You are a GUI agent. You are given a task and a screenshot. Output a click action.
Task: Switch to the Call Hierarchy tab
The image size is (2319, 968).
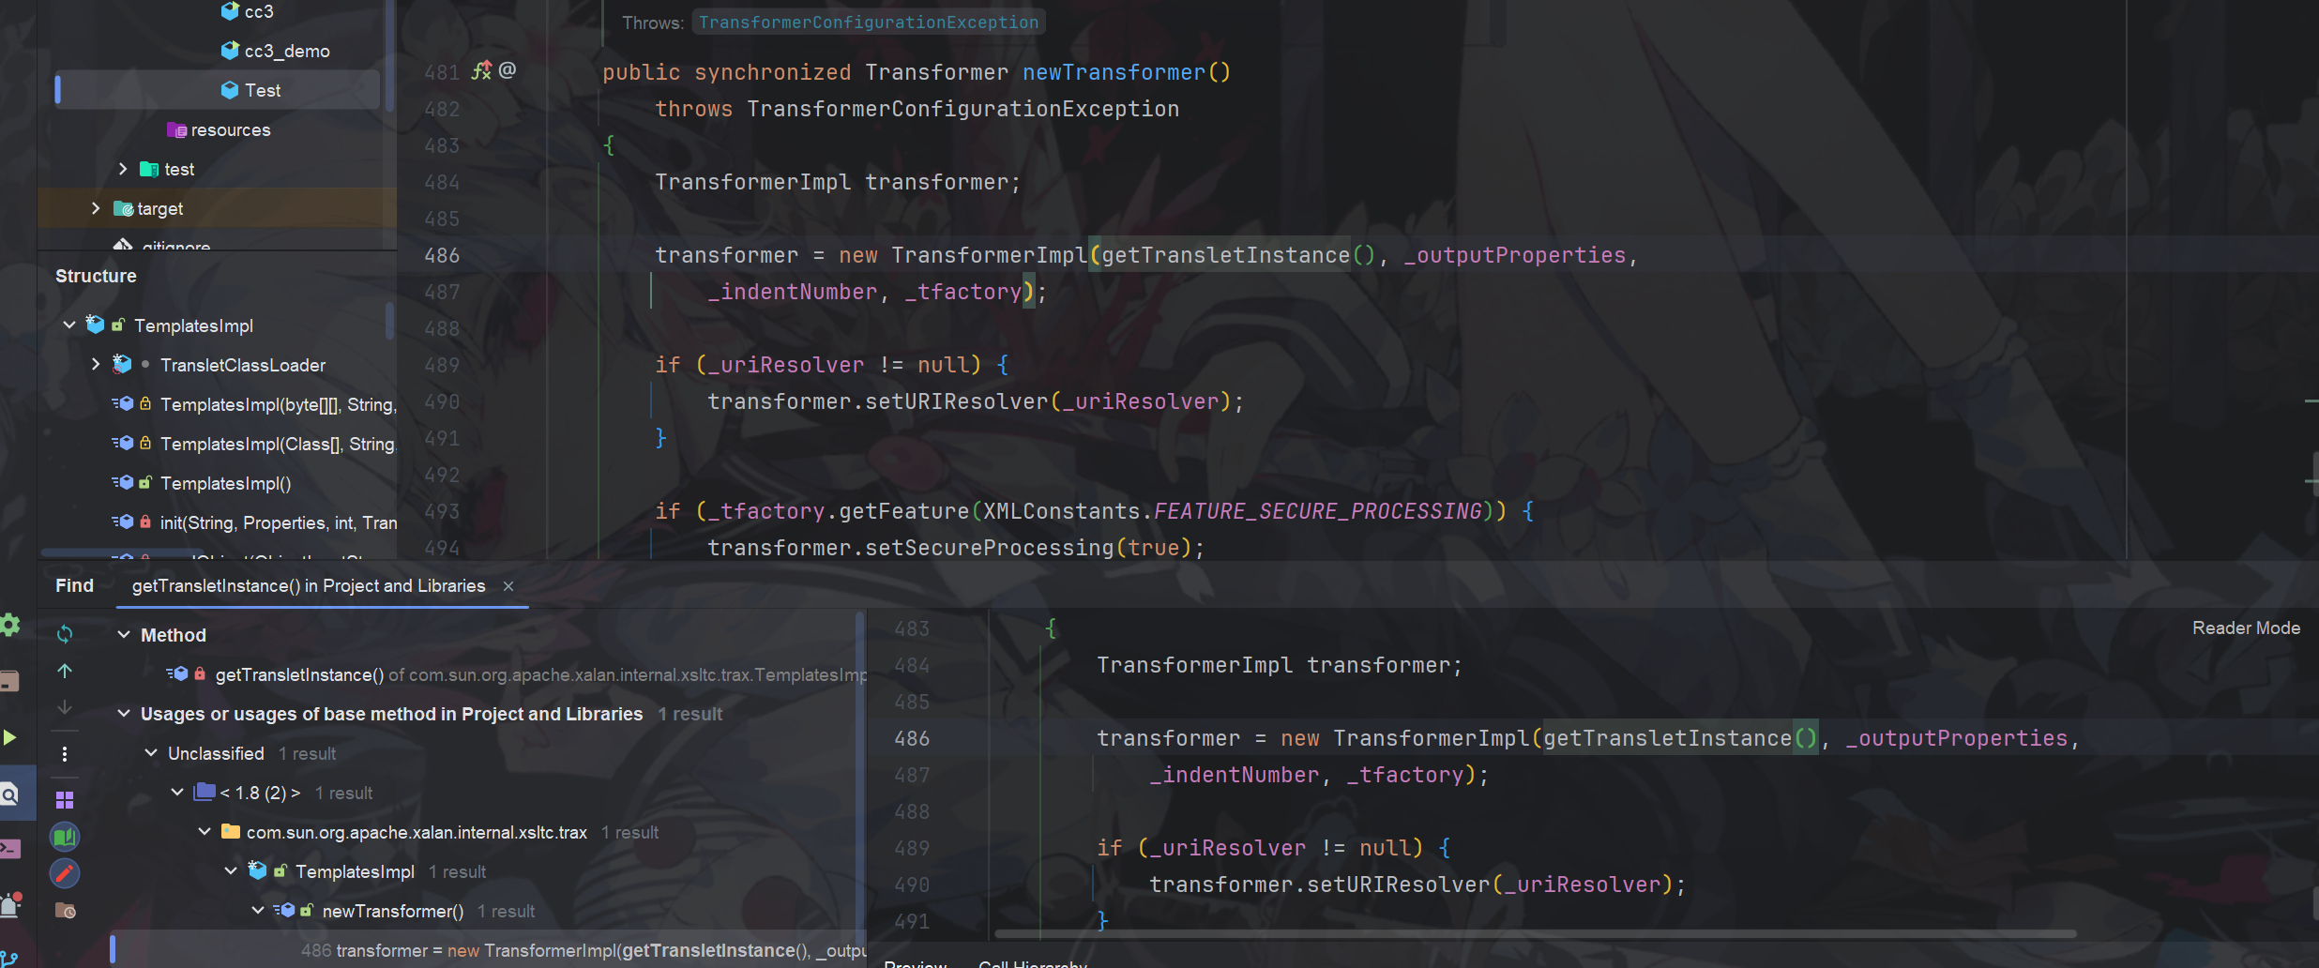coord(1030,963)
